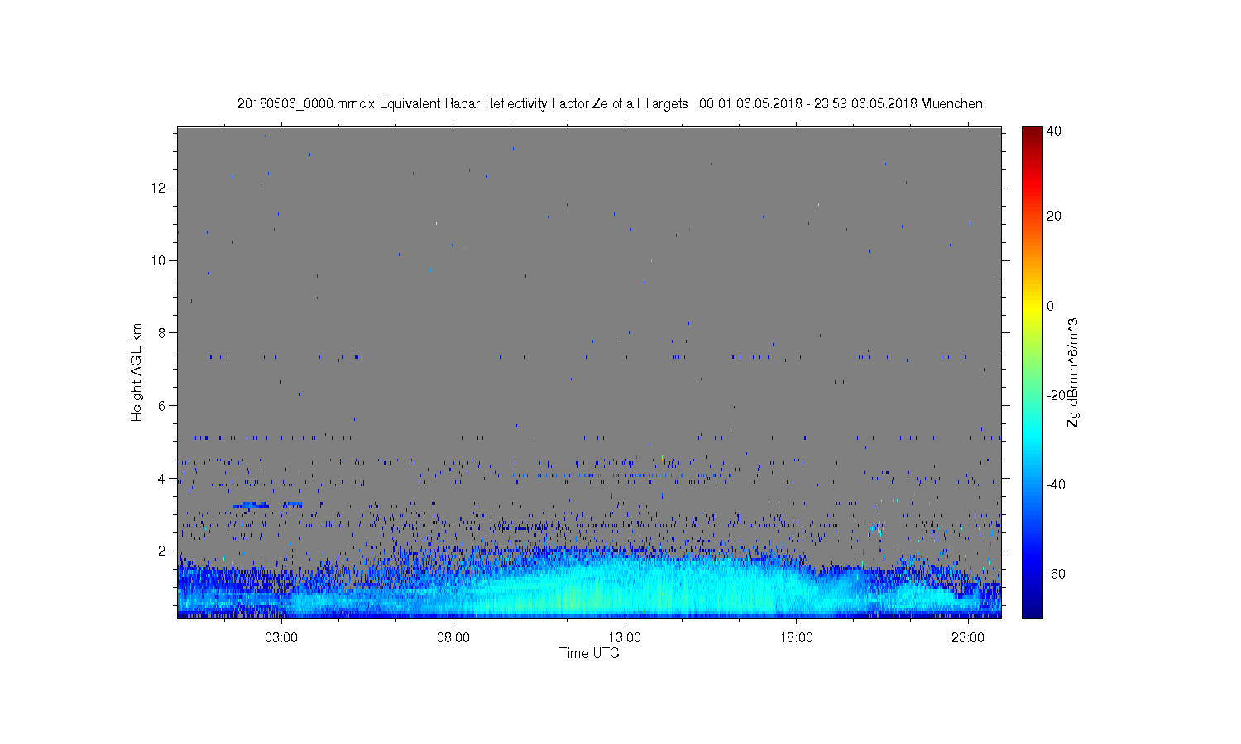1241x744 pixels.
Task: Click the height tick label '6'
Action: tap(163, 406)
